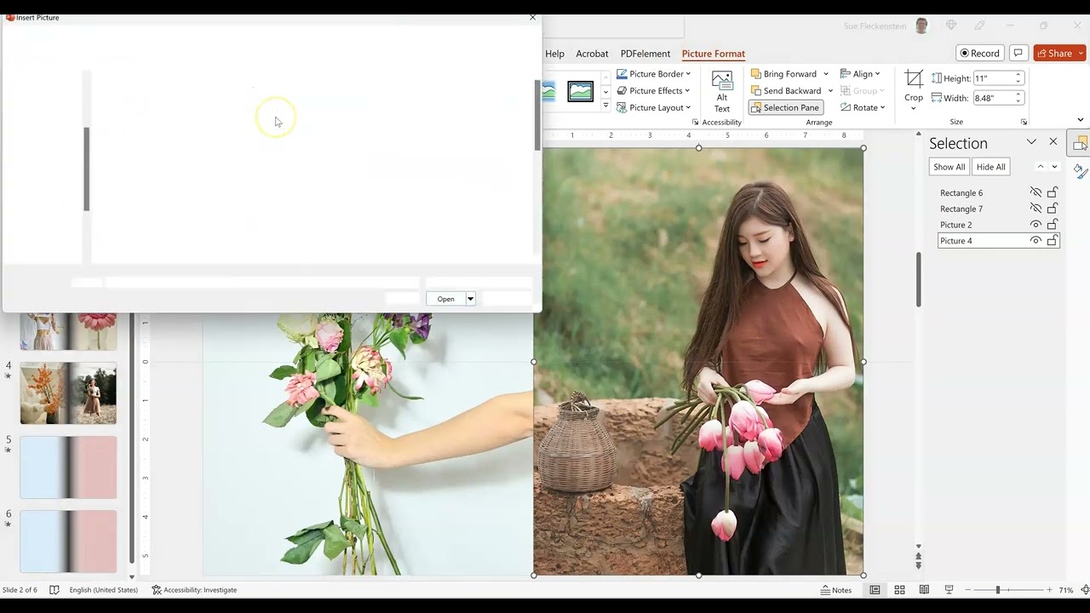Switch to the Selection pane side tab icon
This screenshot has height=613, width=1090.
pos(1080,144)
